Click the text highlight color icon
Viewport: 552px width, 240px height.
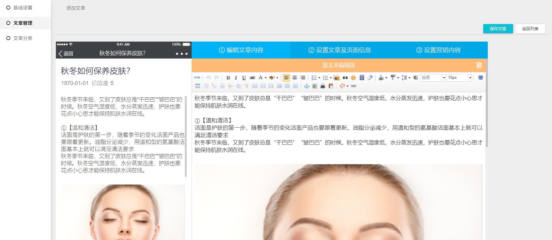click(x=272, y=78)
